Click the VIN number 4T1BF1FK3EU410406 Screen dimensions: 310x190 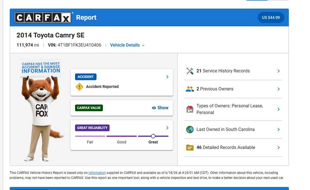click(x=79, y=45)
